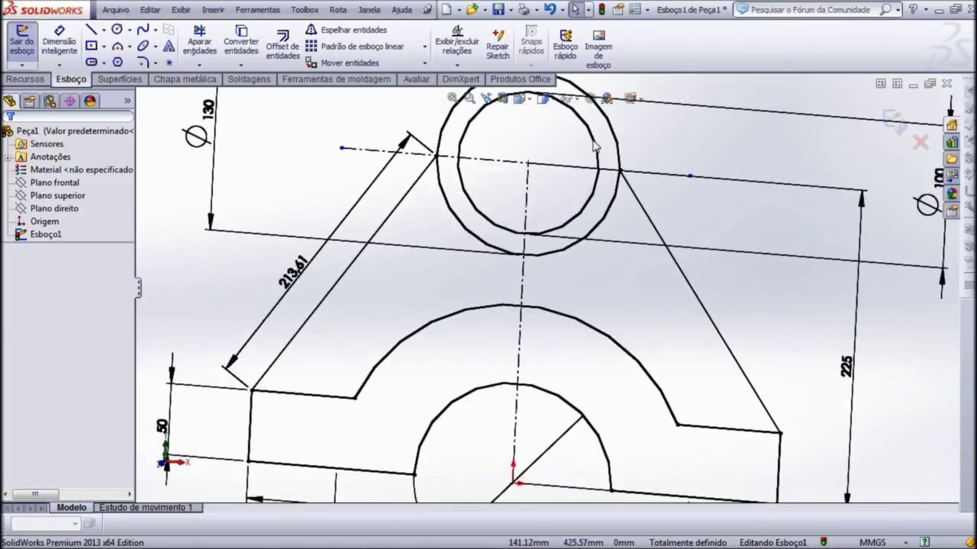Click the New document icon
Screen dimensions: 977x549
[447, 10]
